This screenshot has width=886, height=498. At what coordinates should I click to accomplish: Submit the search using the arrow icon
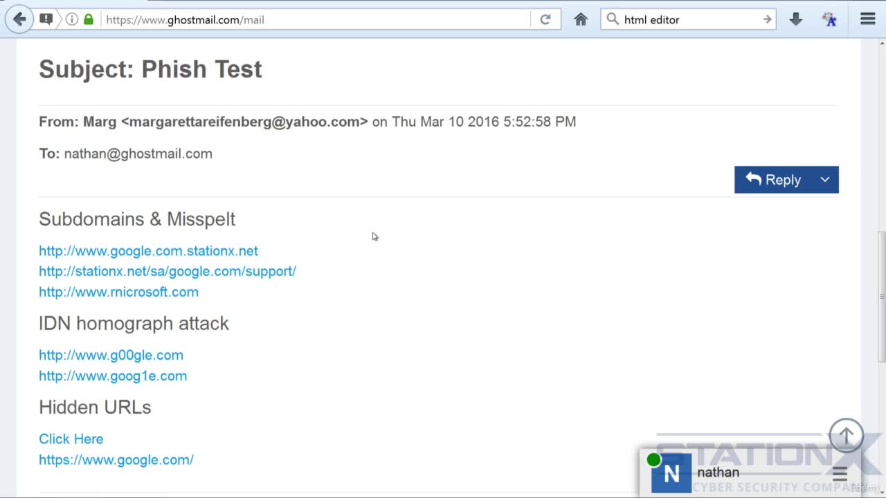pyautogui.click(x=767, y=19)
